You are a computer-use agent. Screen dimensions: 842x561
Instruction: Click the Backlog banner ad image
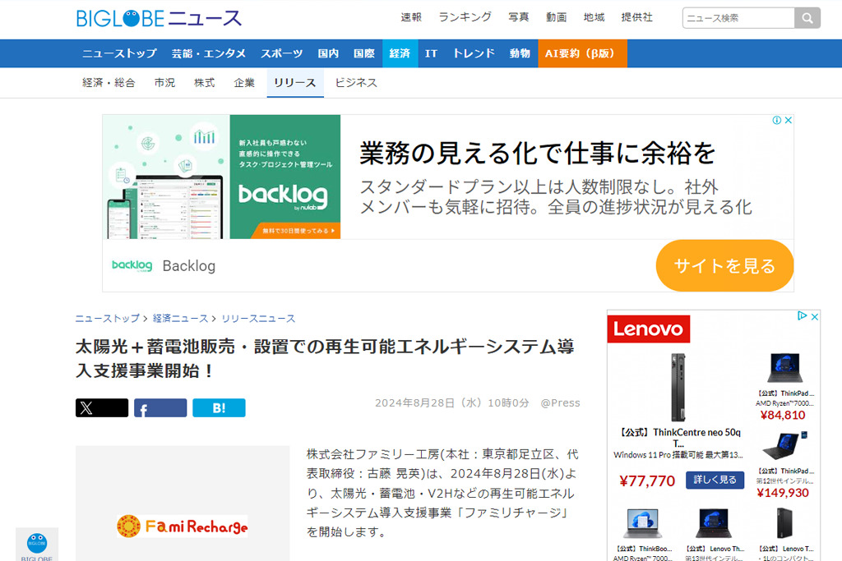[222, 177]
